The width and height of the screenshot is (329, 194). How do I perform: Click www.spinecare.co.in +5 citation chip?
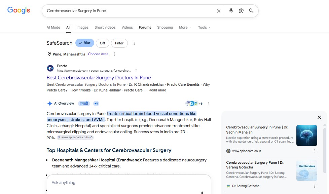coord(75,138)
